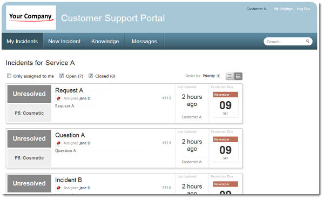
Task: Open the Incident B title
Action: pyautogui.click(x=69, y=180)
